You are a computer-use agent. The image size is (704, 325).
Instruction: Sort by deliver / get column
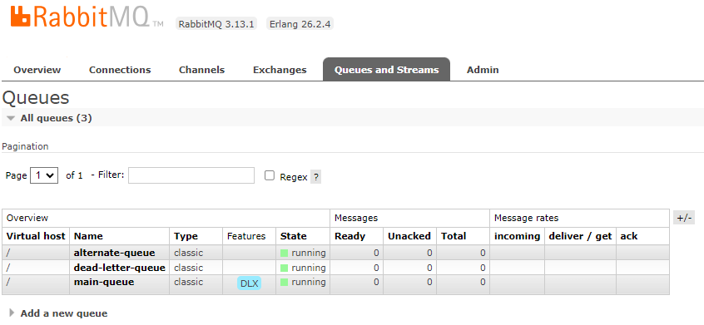(581, 236)
